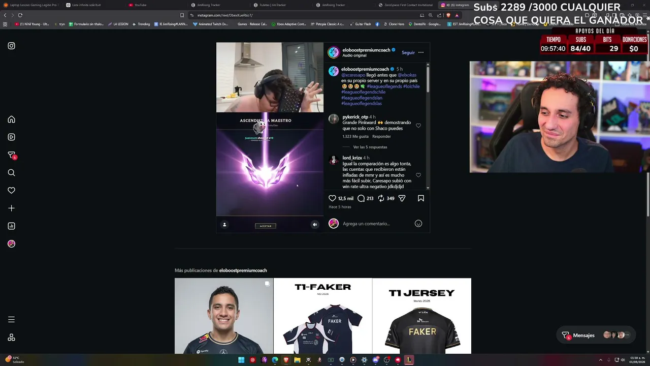Open the @xcaresapo mention in caption

pyautogui.click(x=353, y=75)
